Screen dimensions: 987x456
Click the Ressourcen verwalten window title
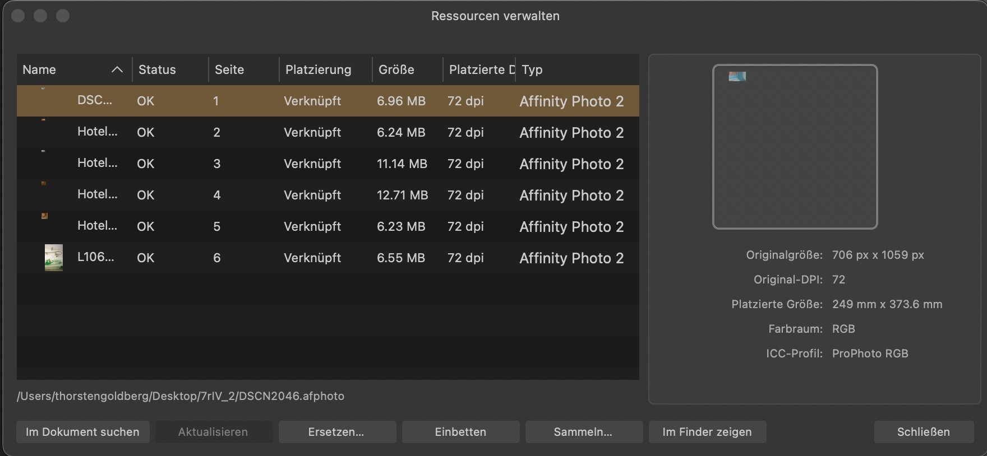[x=495, y=16]
